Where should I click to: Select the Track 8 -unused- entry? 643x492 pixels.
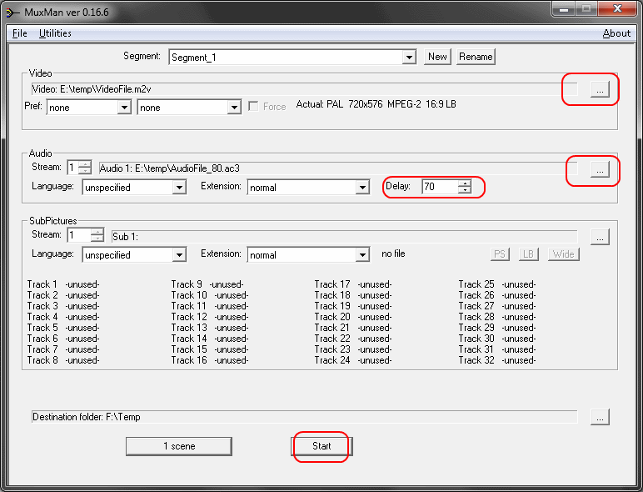(63, 360)
